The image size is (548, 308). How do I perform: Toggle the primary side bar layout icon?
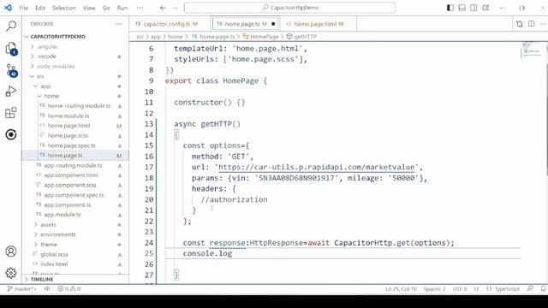pos(450,8)
